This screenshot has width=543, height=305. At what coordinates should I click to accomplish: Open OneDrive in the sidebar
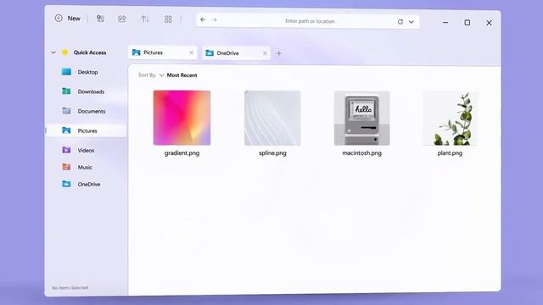tap(86, 185)
